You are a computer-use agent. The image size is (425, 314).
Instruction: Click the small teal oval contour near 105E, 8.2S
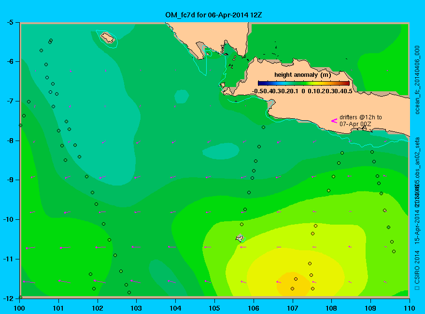coord(221,151)
